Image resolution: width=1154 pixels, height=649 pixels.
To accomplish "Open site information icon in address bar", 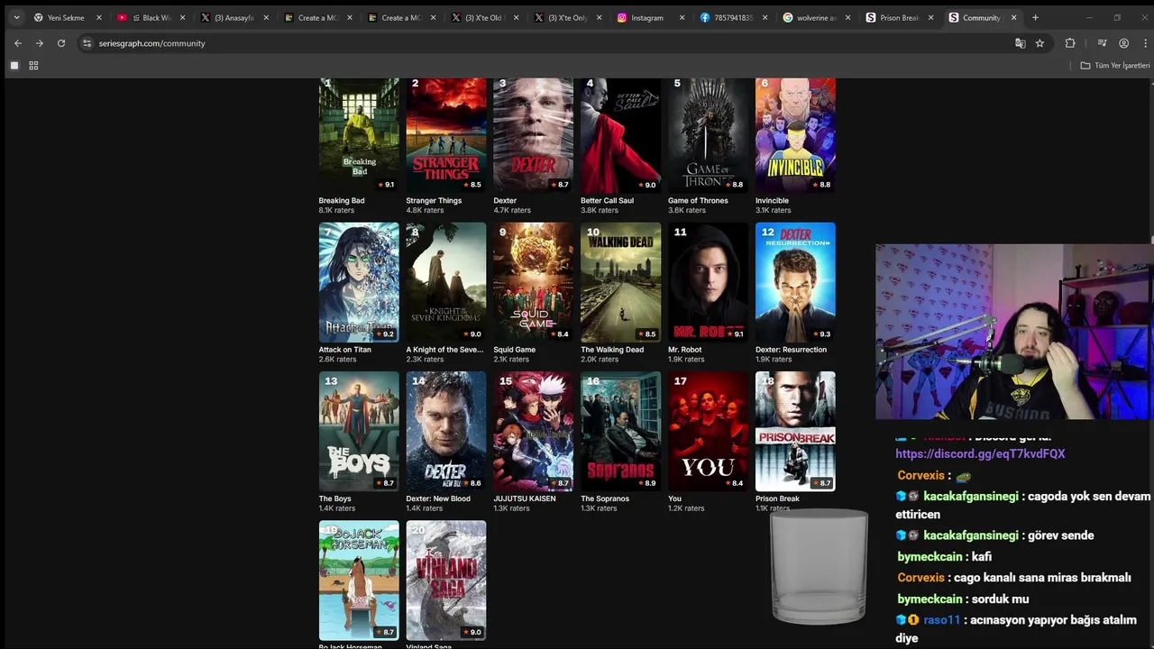I will 87,43.
